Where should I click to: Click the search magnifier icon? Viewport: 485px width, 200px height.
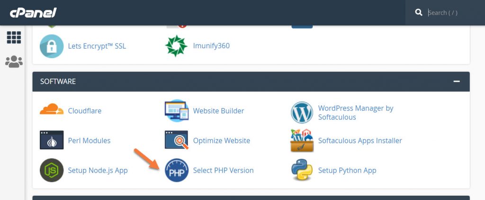pos(419,13)
